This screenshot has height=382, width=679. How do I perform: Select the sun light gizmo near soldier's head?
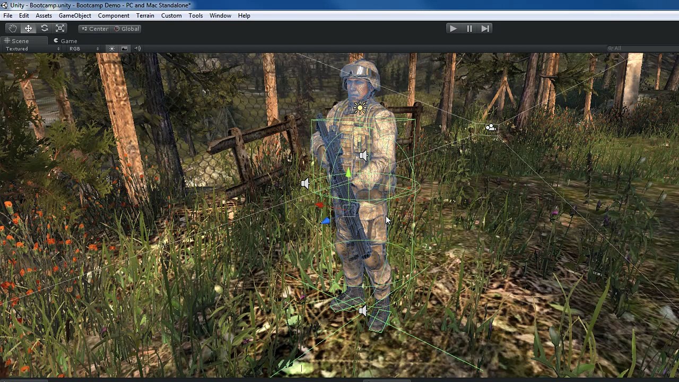pos(360,108)
